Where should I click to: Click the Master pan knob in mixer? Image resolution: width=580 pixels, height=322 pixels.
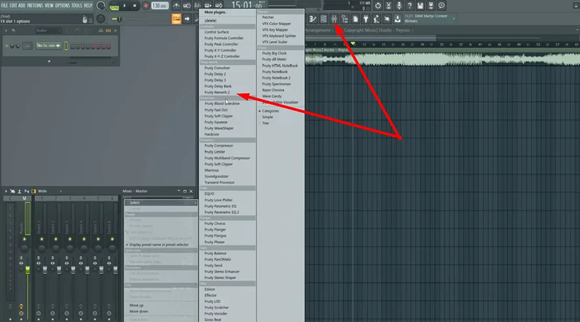[x=24, y=248]
